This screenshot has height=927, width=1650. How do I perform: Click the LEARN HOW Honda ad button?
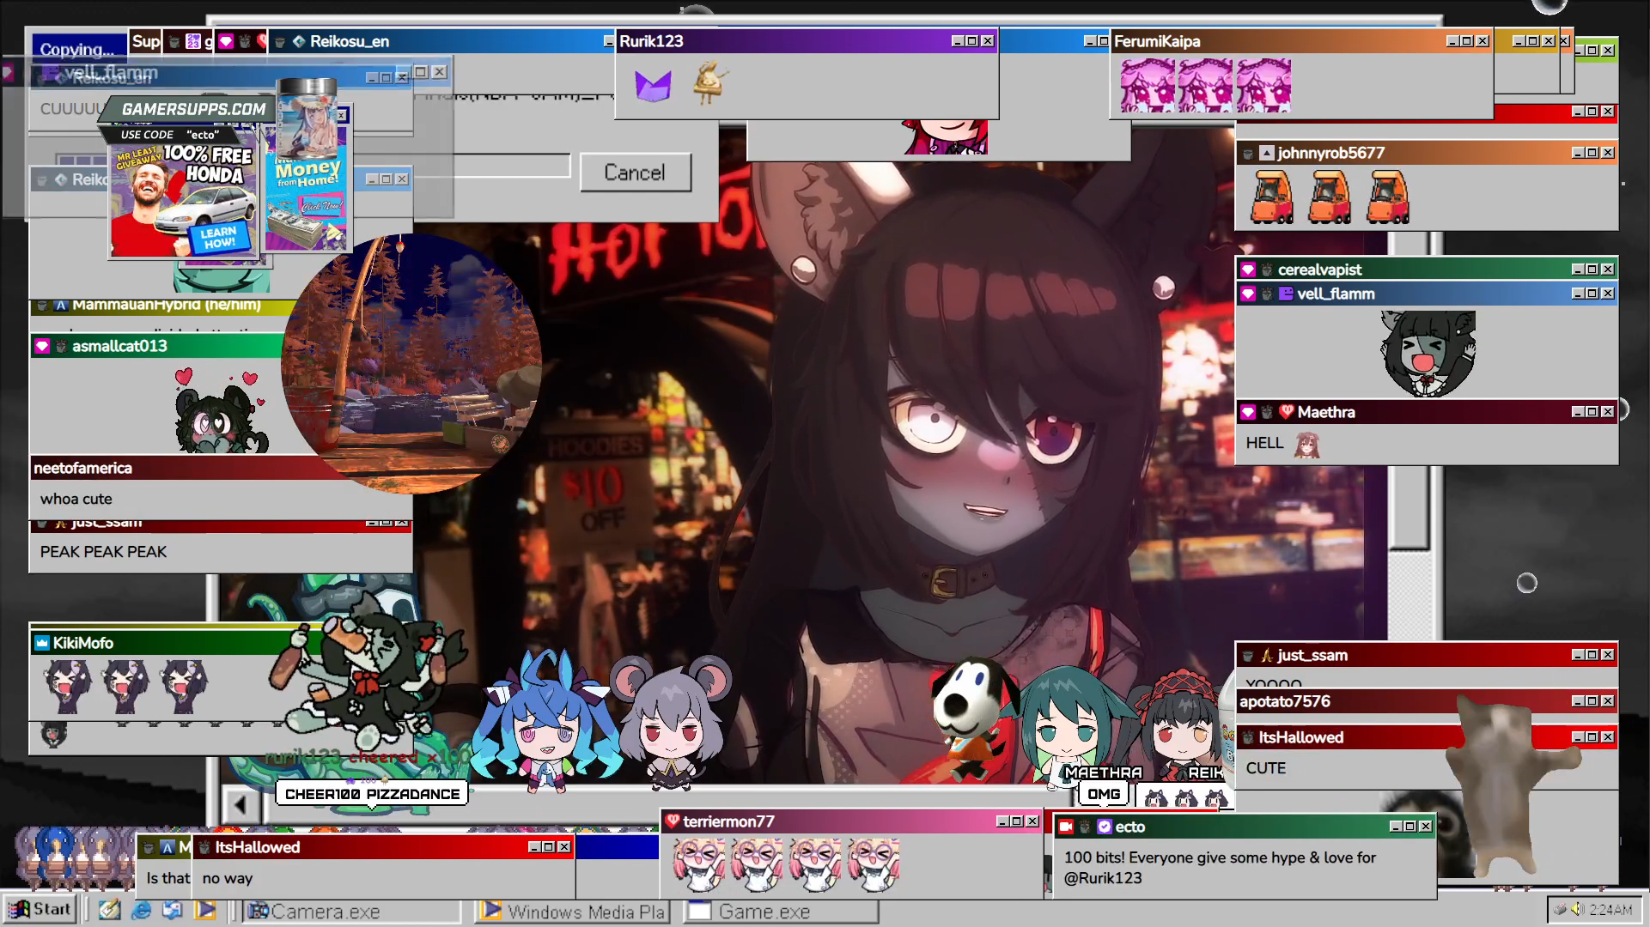click(218, 238)
